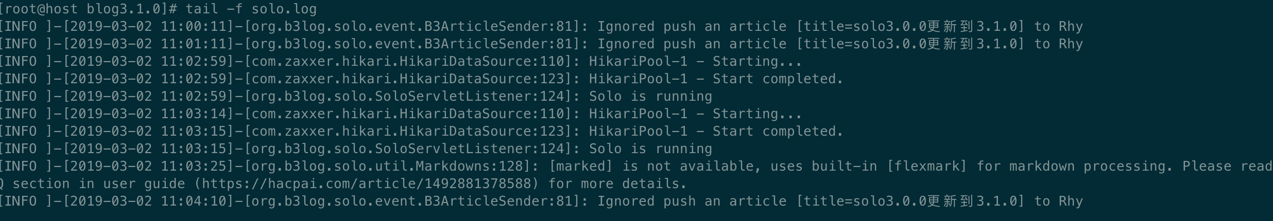The height and width of the screenshot is (221, 1273).
Task: Click SoloServletListener:124 on the 11:03:15 line
Action: click(x=473, y=149)
